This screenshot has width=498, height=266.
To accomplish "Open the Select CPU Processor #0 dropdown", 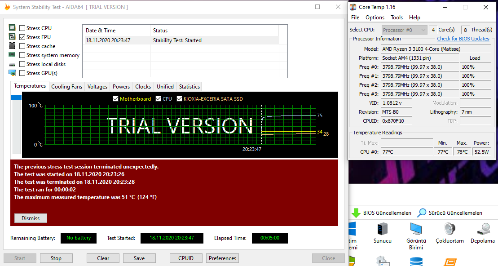I will (404, 30).
